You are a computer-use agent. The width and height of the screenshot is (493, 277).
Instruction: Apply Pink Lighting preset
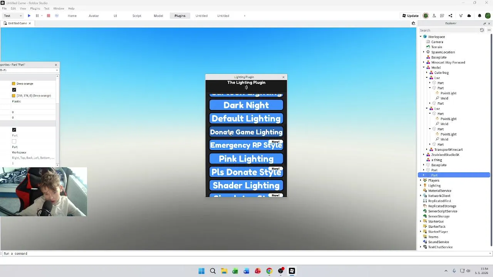[246, 159]
